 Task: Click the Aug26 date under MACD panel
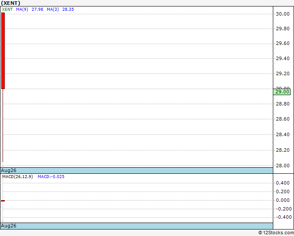click(9, 226)
